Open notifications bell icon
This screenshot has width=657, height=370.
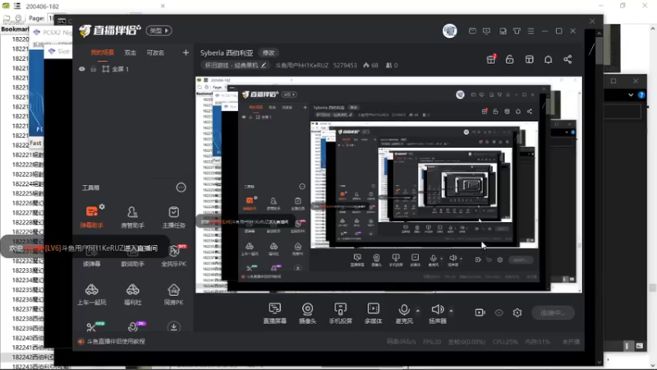[548, 59]
